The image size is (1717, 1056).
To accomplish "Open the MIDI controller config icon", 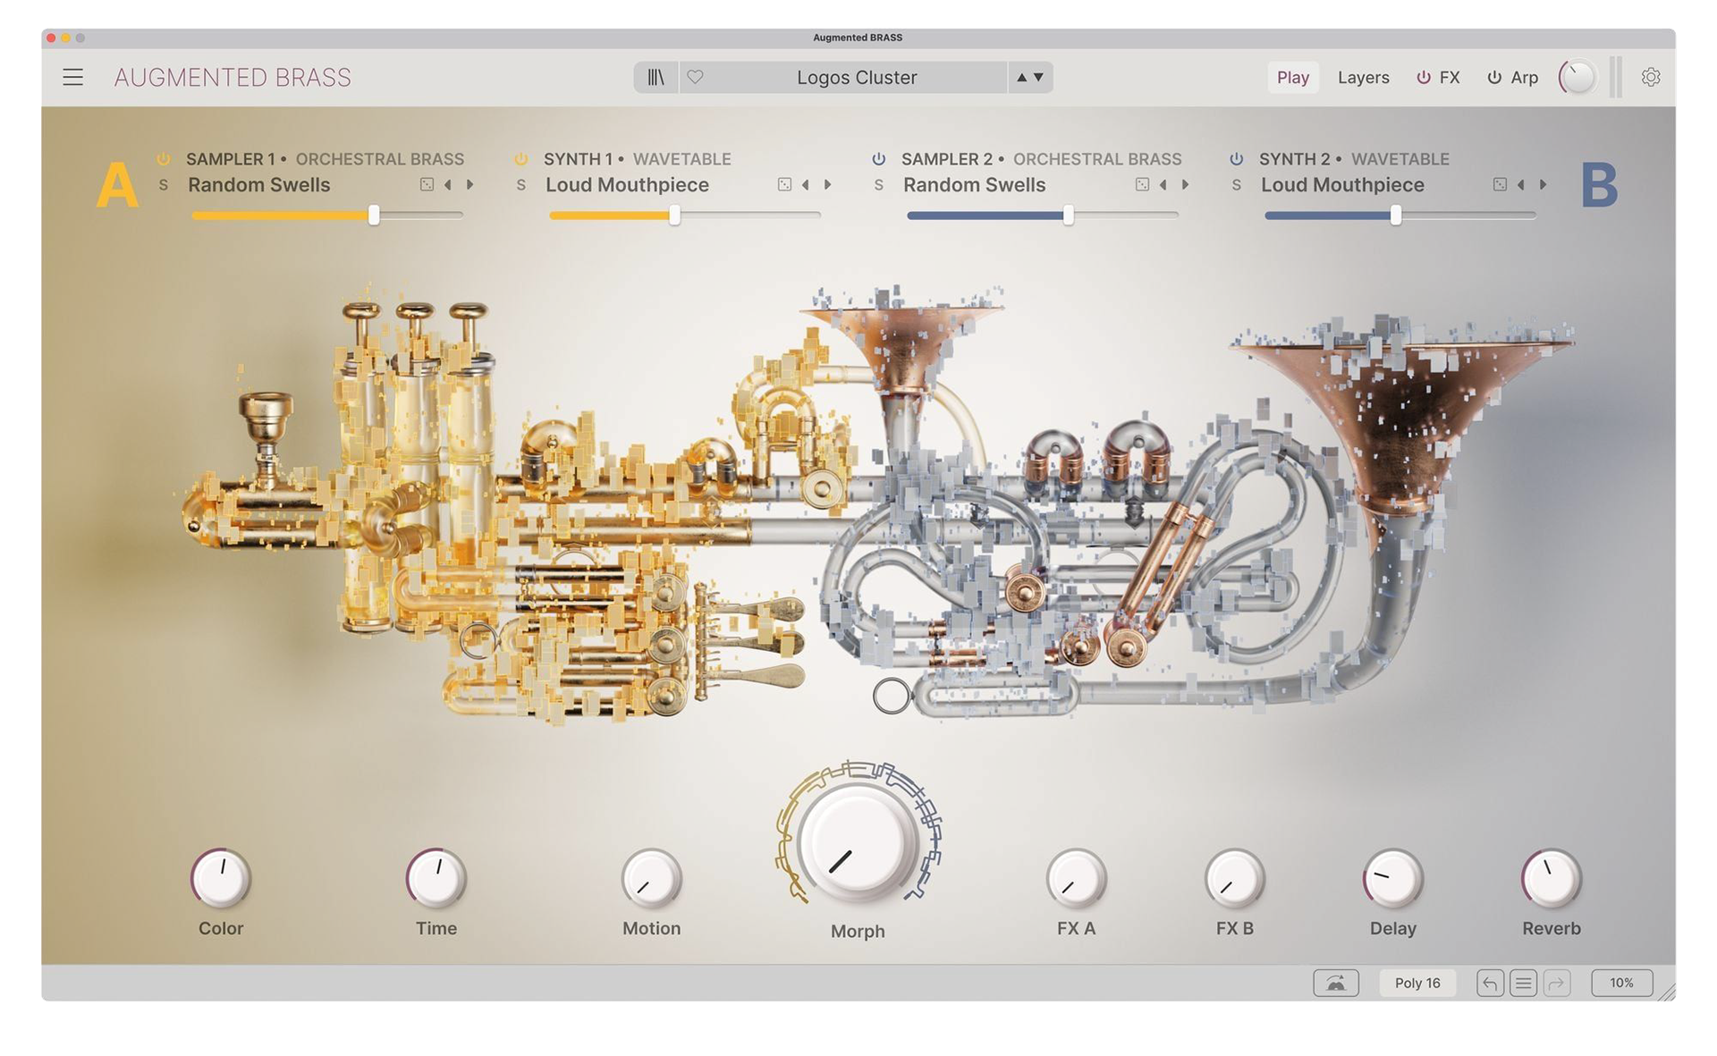I will (x=1336, y=983).
